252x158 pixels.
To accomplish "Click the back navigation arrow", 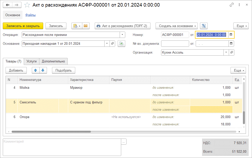I will point(8,5).
